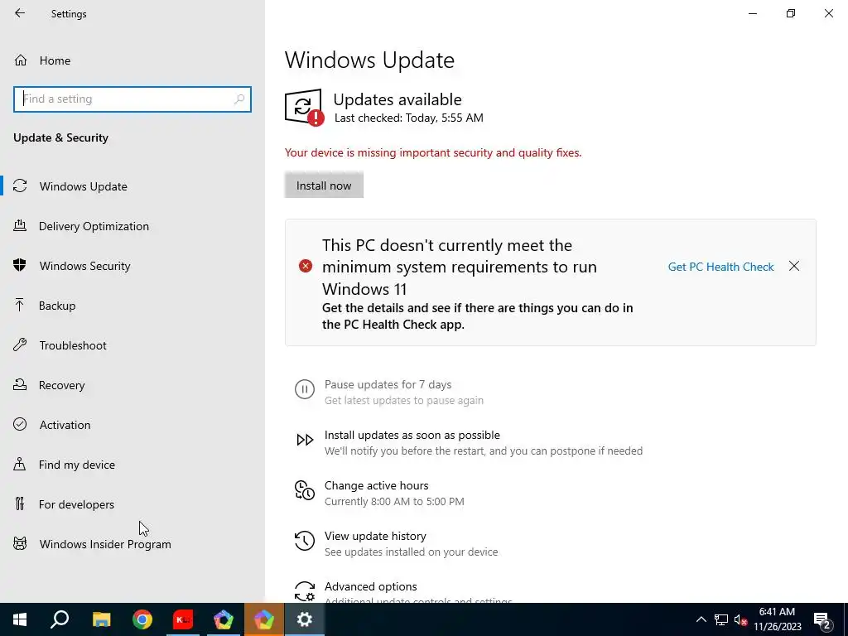The image size is (848, 636).
Task: Click the network icon in the system tray
Action: [721, 619]
